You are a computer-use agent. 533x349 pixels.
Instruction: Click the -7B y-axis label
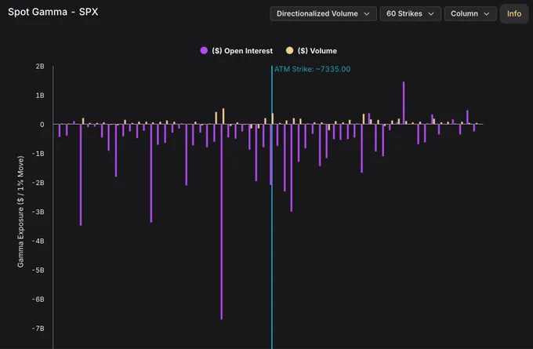[x=38, y=329]
